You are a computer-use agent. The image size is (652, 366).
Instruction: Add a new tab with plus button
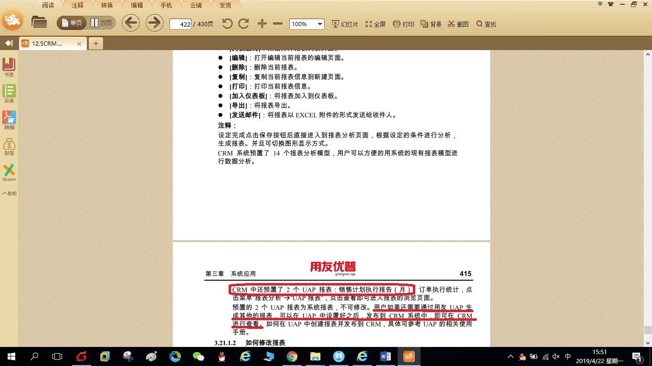[95, 43]
